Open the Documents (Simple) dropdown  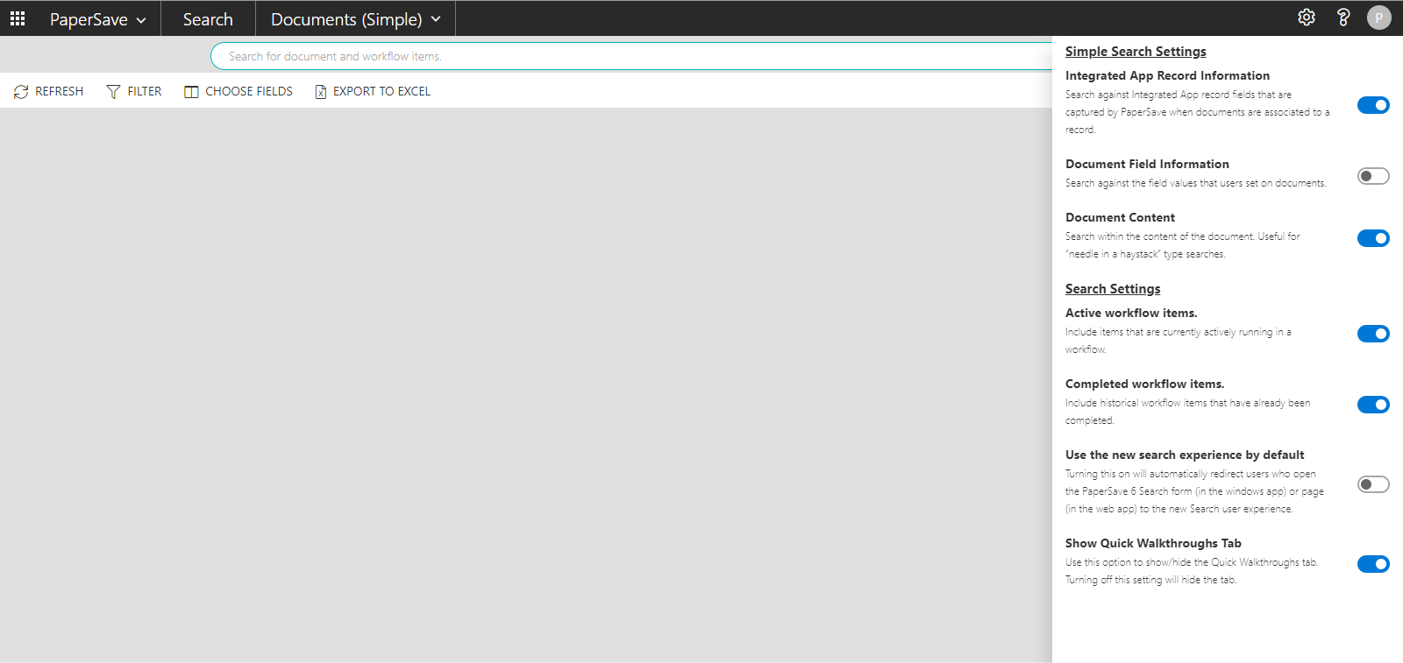click(x=355, y=19)
